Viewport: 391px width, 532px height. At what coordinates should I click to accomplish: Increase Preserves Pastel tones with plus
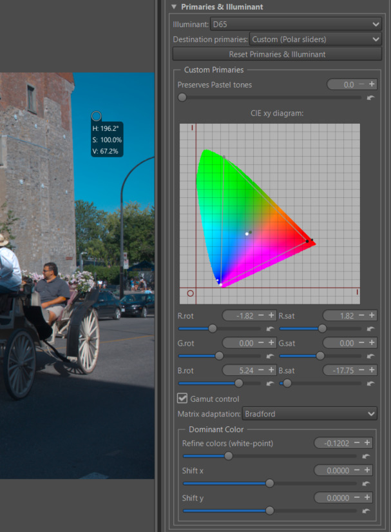[372, 84]
